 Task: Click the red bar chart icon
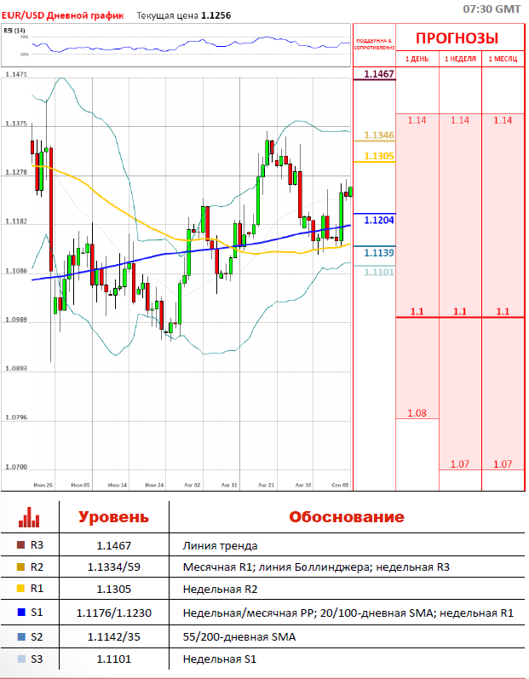point(29,517)
